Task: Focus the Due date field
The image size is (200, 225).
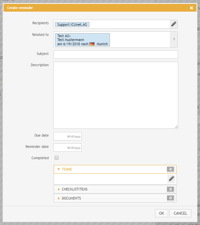Action: click(x=68, y=136)
